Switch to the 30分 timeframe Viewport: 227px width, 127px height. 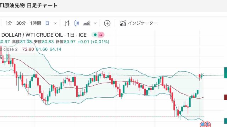(x=21, y=23)
